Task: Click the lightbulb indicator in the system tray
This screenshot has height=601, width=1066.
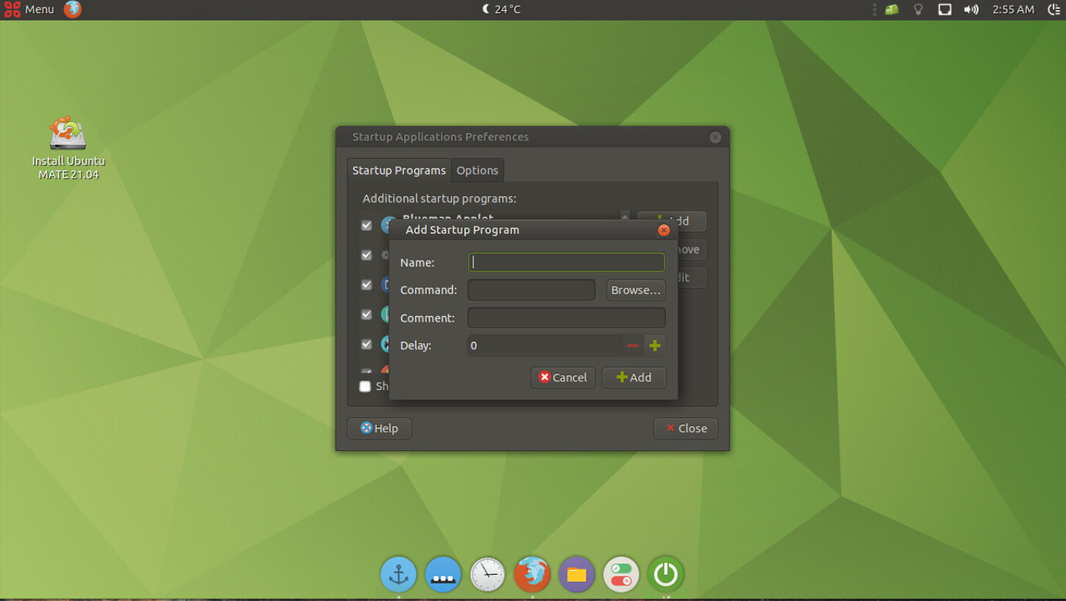Action: tap(918, 9)
